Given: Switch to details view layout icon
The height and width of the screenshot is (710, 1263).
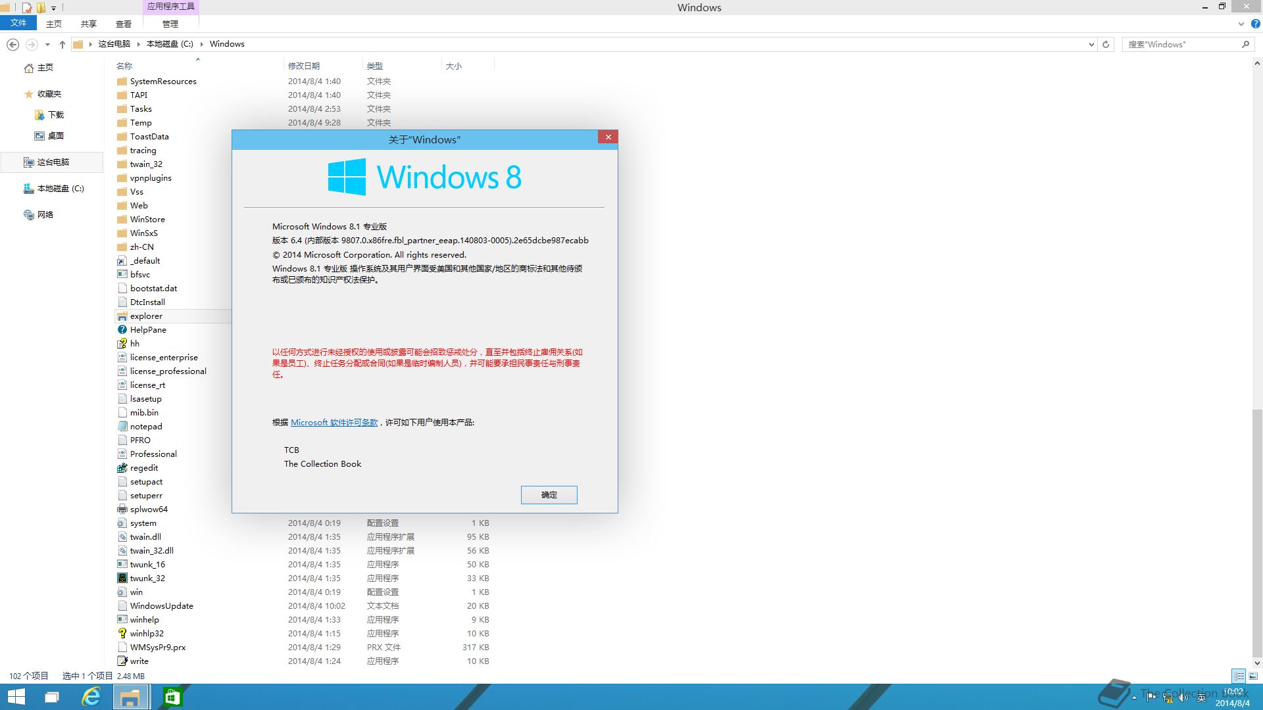Looking at the screenshot, I should click(1239, 676).
